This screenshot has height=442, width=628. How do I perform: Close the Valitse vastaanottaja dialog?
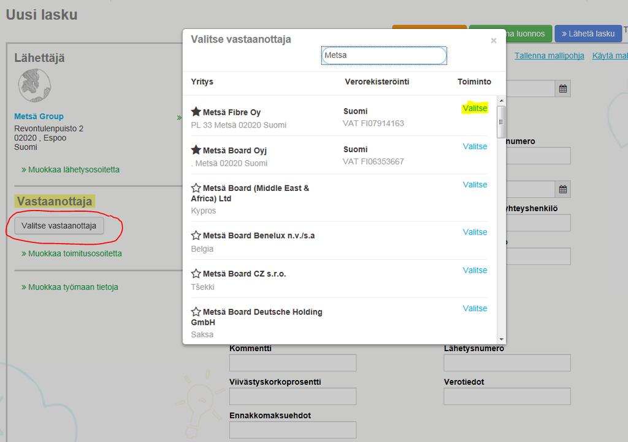pyautogui.click(x=494, y=41)
